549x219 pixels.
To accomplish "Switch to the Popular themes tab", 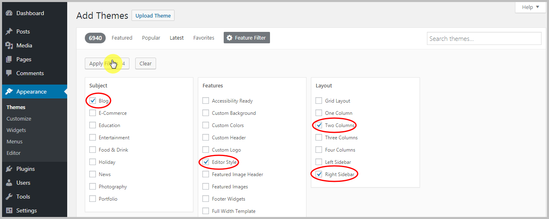I will (x=151, y=38).
